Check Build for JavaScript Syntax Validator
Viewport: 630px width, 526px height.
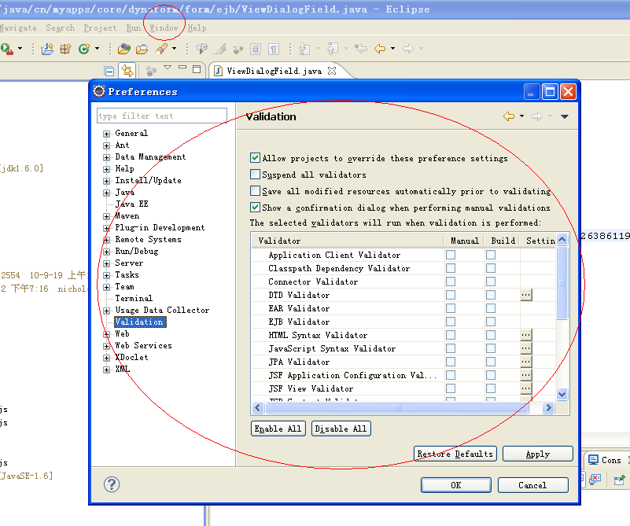click(x=491, y=348)
